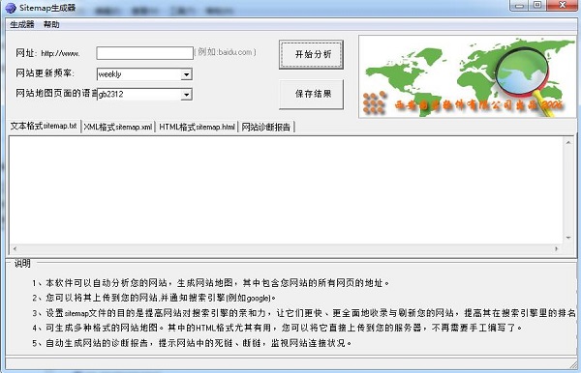This screenshot has width=581, height=373.
Task: Click the vertical scrollbar up arrow
Action: 568,142
